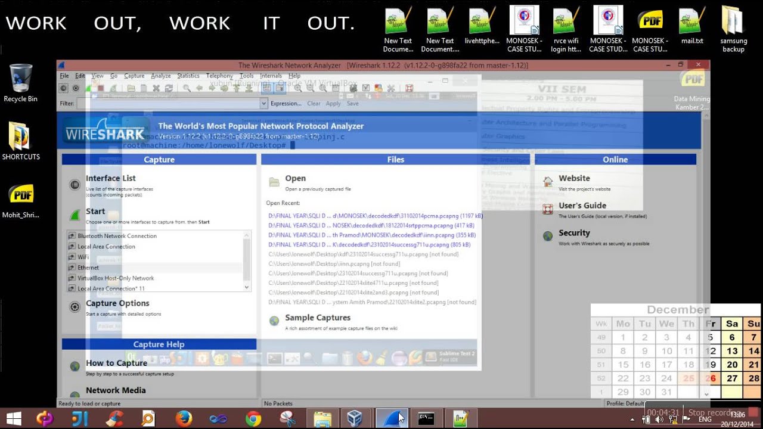Zoom out using the toolbar

click(310, 88)
